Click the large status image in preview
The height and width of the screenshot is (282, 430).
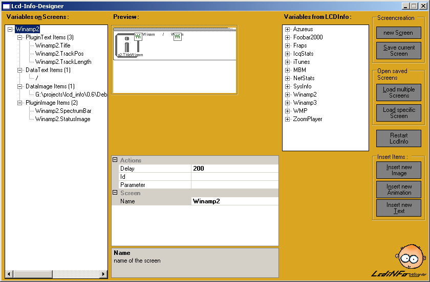tap(127, 45)
